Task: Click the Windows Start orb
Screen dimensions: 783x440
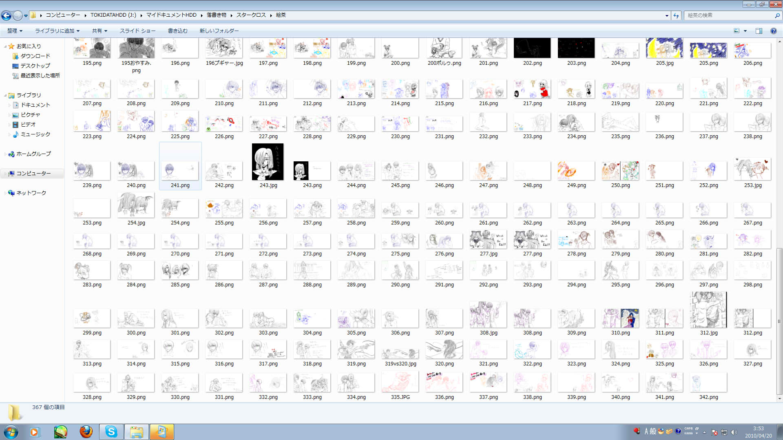Action: pos(11,431)
